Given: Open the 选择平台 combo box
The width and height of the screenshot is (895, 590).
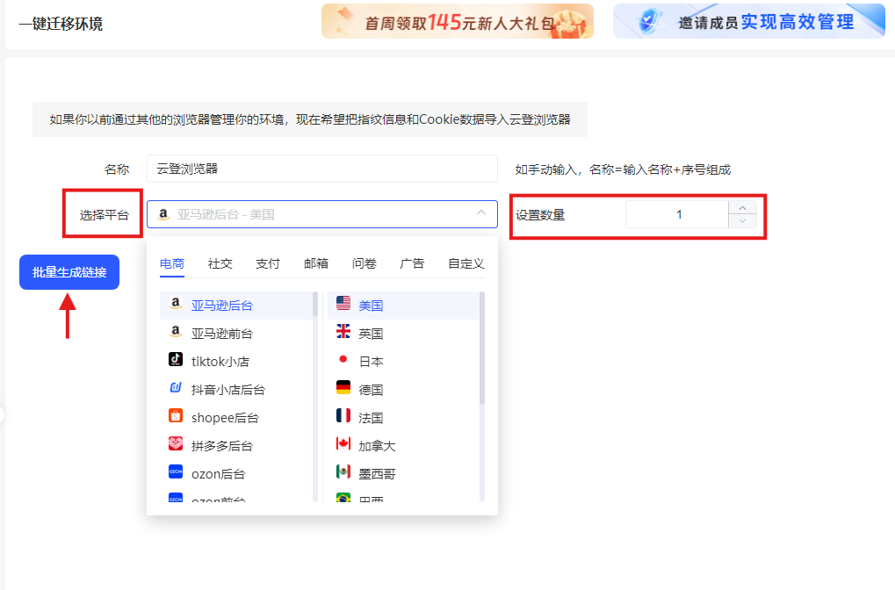Looking at the screenshot, I should 322,213.
